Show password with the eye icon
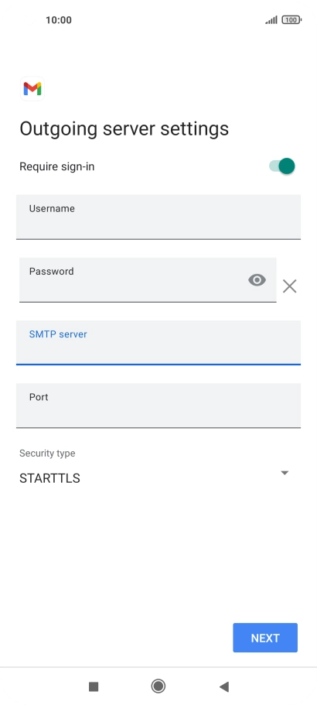The width and height of the screenshot is (317, 705). pos(257,280)
